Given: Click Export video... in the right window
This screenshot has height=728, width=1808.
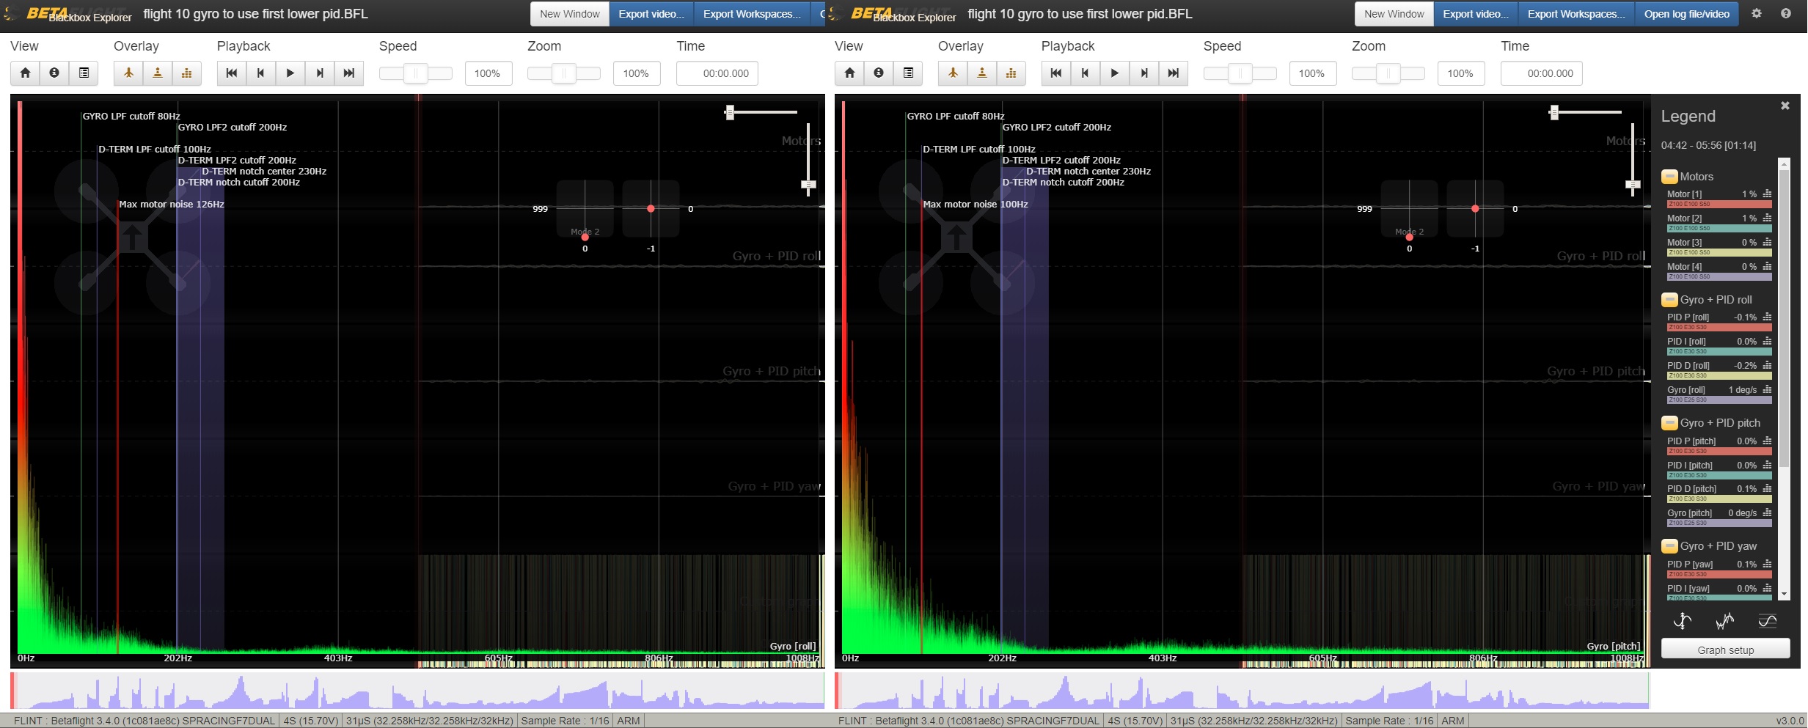Looking at the screenshot, I should [x=1475, y=14].
